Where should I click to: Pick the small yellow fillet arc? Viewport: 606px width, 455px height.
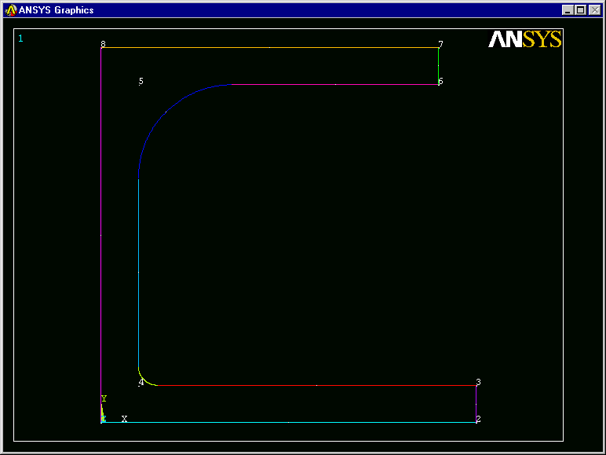pos(144,379)
